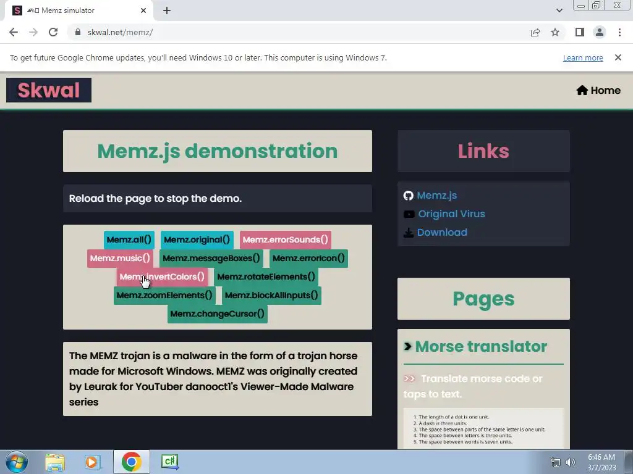Toggle Memz.zoomElements() button
Viewport: 633px width, 474px height.
[164, 296]
